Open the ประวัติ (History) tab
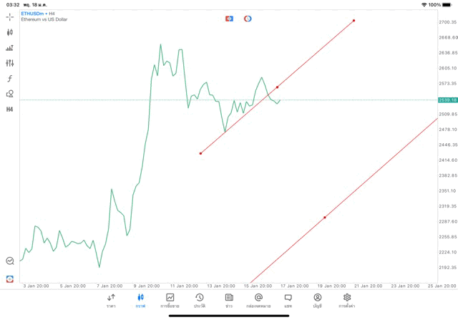This screenshot has width=458, height=320. [x=200, y=300]
